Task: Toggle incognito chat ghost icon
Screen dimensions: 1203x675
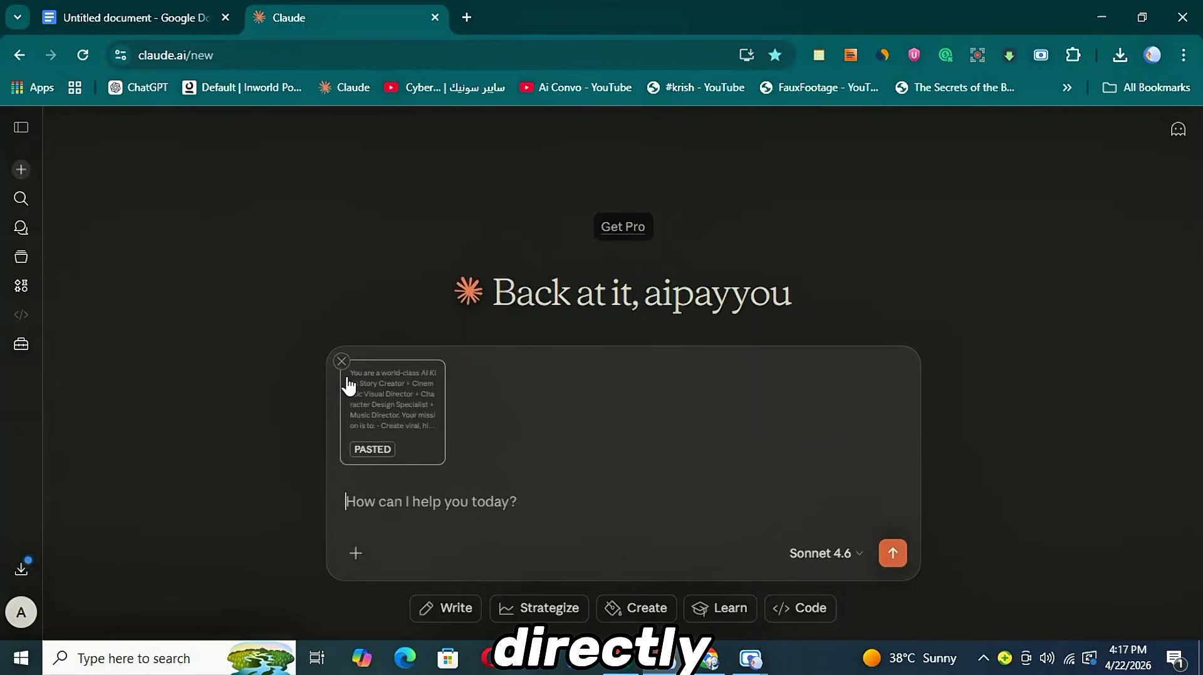Action: click(1179, 130)
